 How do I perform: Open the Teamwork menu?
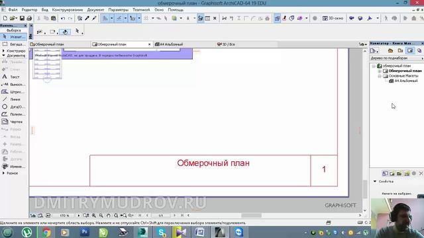click(141, 10)
